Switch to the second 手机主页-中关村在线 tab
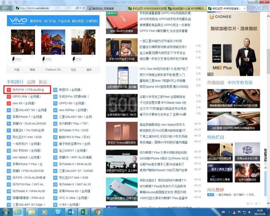This screenshot has width=270, height=216. [147, 9]
